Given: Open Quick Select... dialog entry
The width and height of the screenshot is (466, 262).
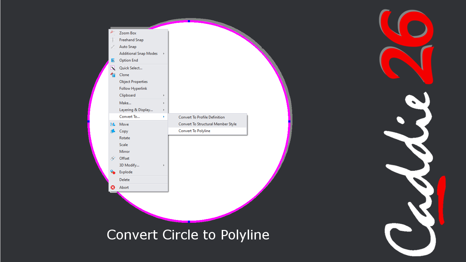Looking at the screenshot, I should click(138, 68).
